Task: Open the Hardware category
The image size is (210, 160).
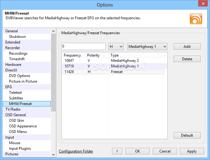Action: click(27, 65)
